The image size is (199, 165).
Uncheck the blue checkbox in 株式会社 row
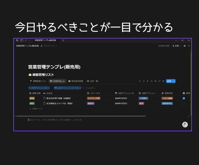pyautogui.click(x=184, y=98)
